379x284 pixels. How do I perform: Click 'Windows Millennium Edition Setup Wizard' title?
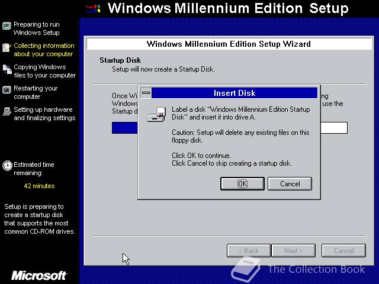pyautogui.click(x=229, y=44)
